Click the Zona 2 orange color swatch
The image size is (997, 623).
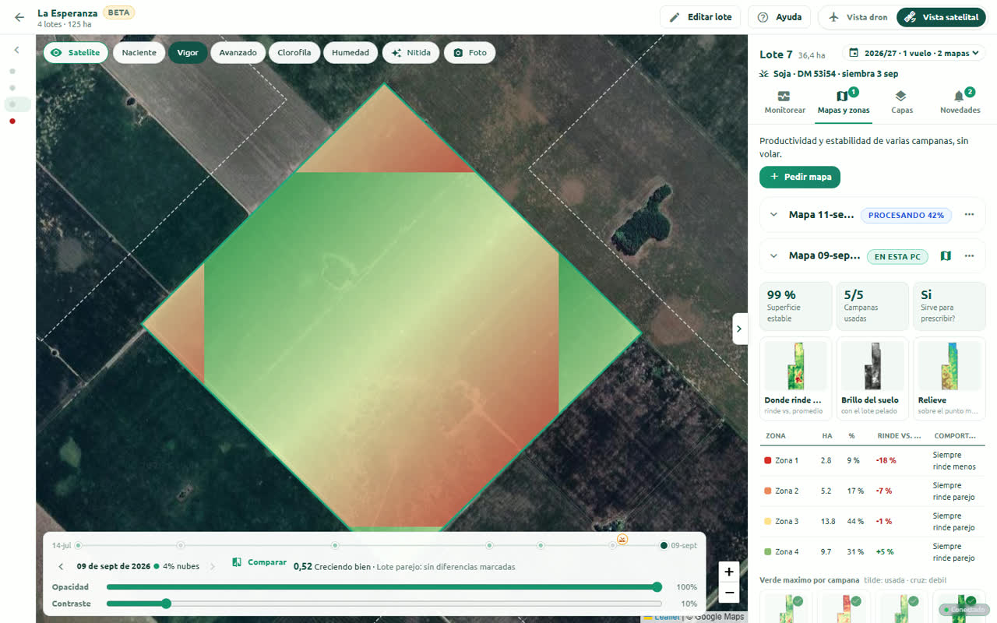[768, 491]
